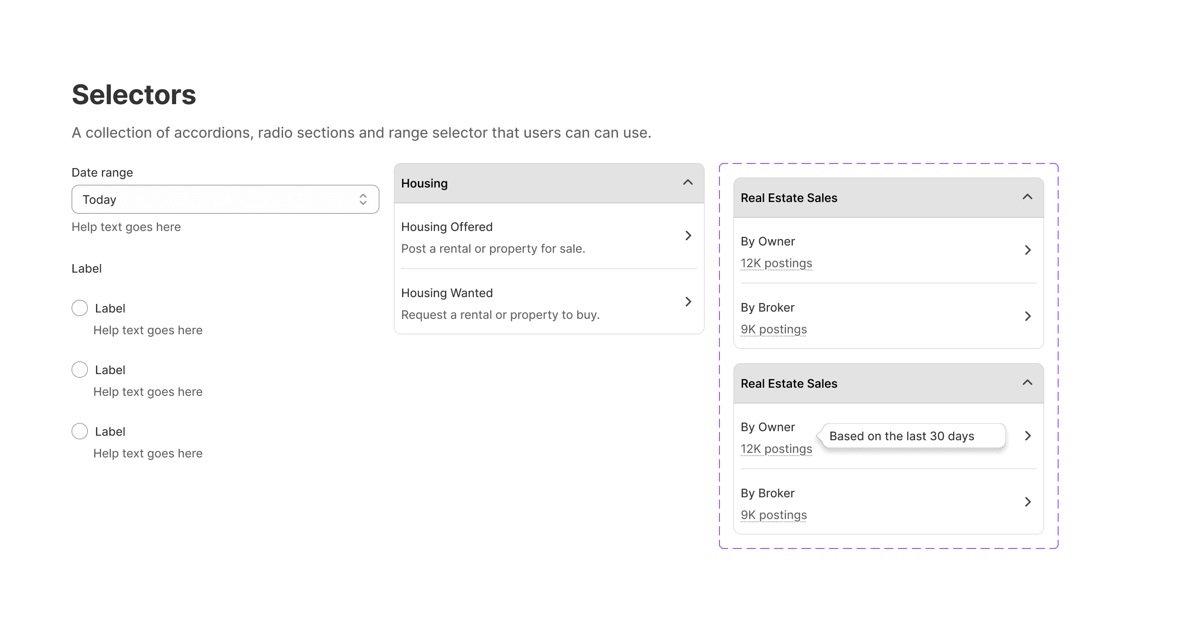Image resolution: width=1189 pixels, height=625 pixels.
Task: Collapse the top Real Estate Sales accordion
Action: pyautogui.click(x=1027, y=197)
